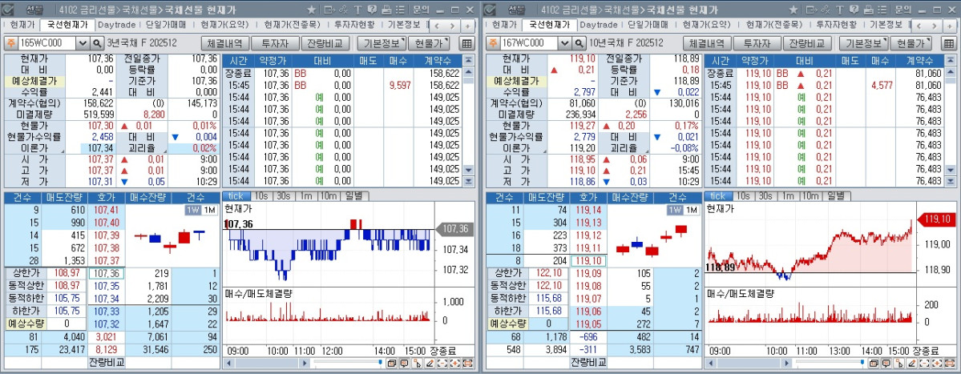Image resolution: width=961 pixels, height=374 pixels.
Task: Click orange 주 badge beside 165WC000
Action: tap(10, 43)
